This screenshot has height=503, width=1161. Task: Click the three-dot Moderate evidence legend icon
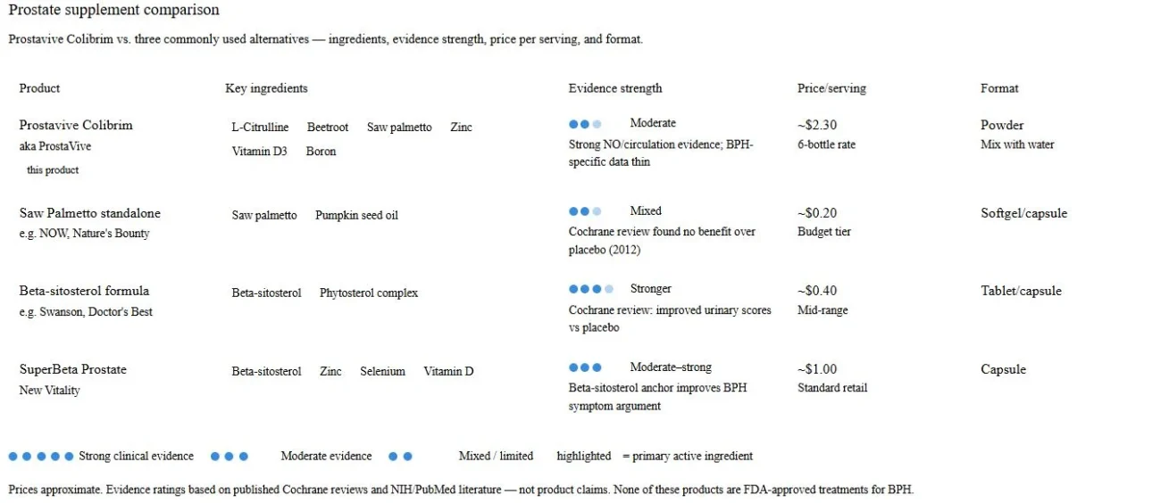(x=230, y=457)
